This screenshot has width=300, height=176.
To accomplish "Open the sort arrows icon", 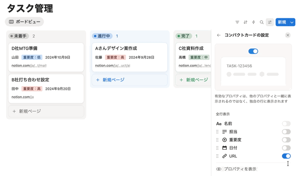I will 246,22.
